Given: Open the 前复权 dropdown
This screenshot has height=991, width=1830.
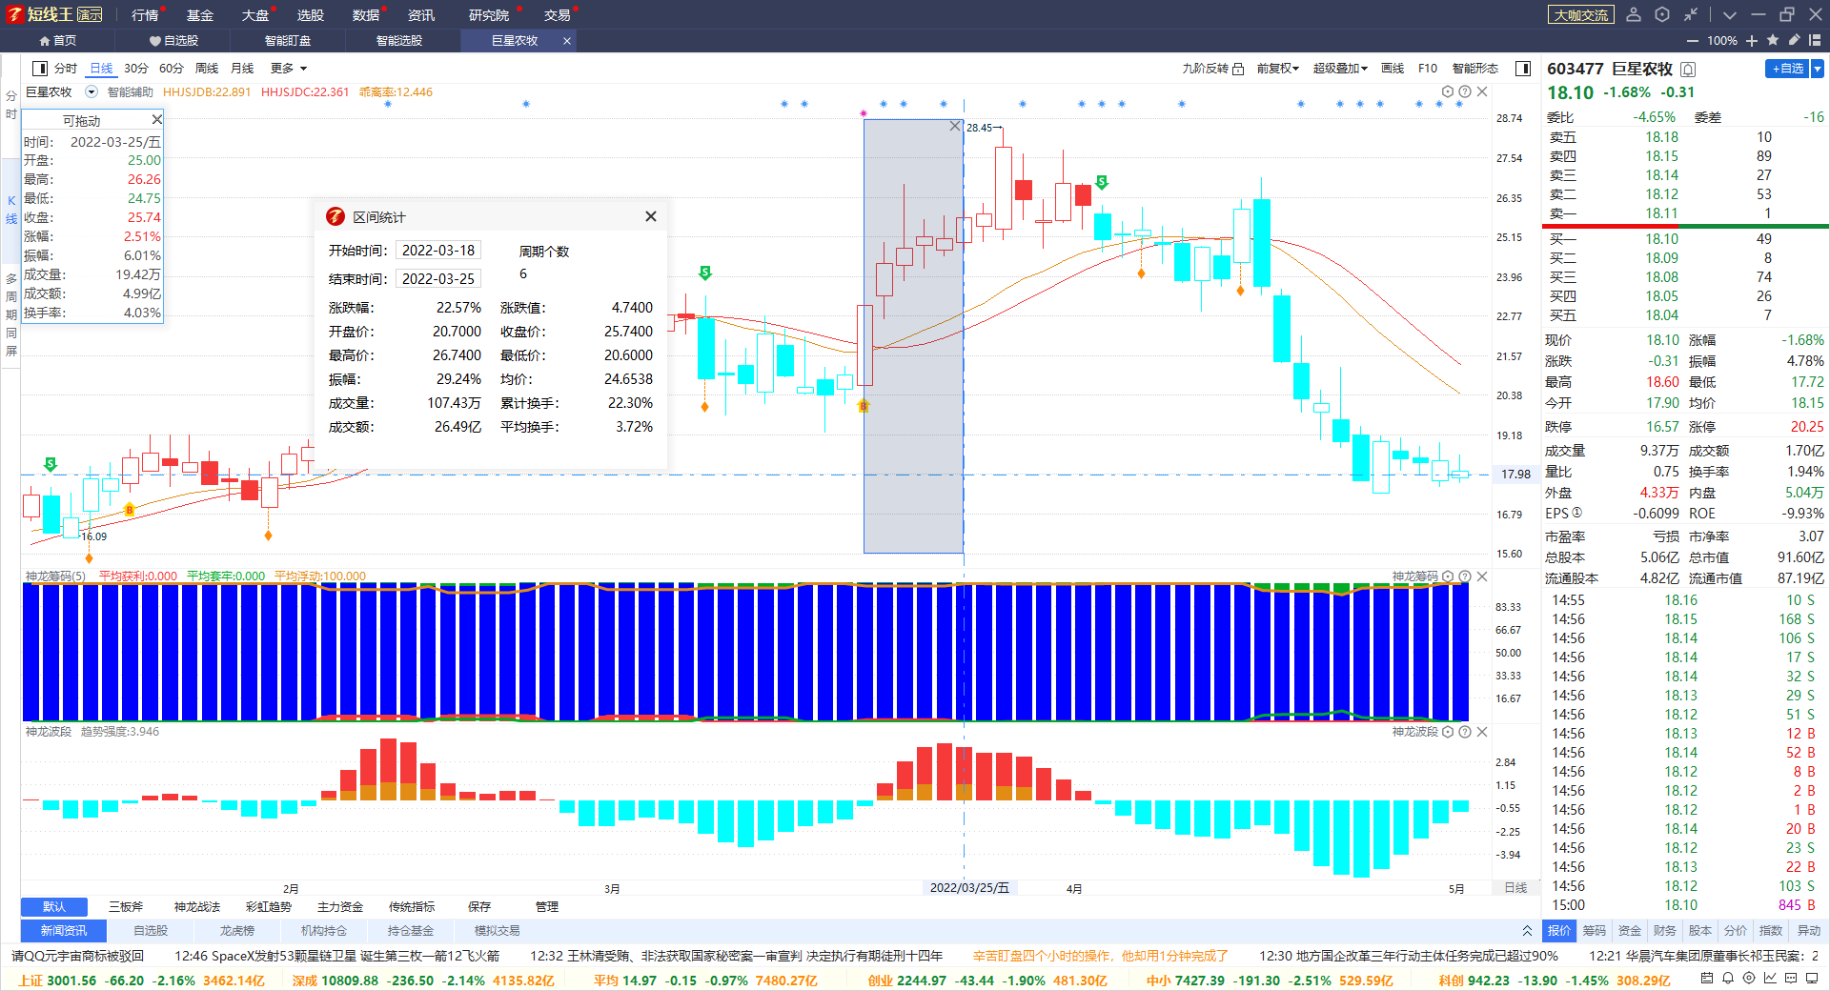Looking at the screenshot, I should click(x=1278, y=69).
